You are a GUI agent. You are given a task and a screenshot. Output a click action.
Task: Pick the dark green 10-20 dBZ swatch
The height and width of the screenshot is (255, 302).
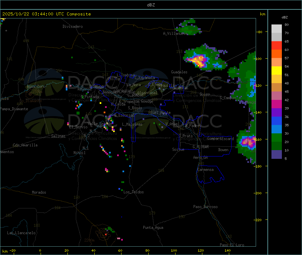[x=276, y=146]
